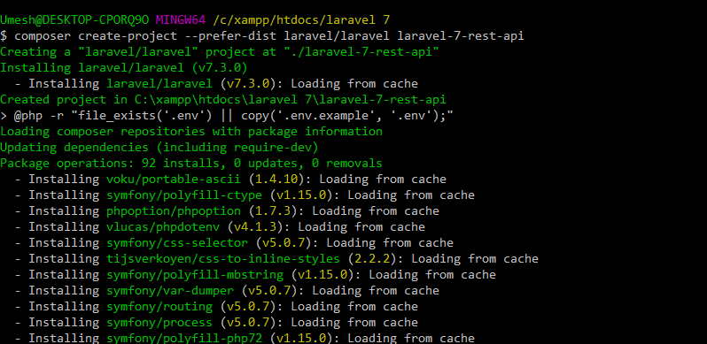Click version number 2.2.2
This screenshot has height=344, width=707.
[372, 258]
